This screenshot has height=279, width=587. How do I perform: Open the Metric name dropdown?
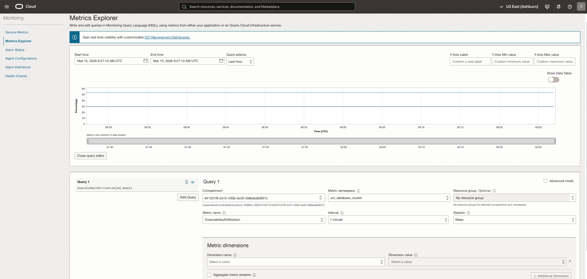pyautogui.click(x=264, y=219)
